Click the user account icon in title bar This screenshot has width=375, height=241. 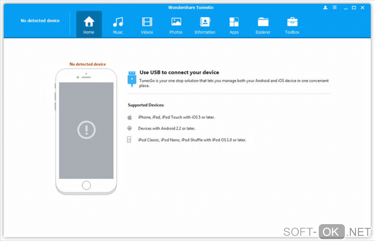325,7
